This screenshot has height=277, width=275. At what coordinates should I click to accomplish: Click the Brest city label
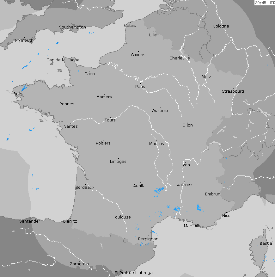19,94
